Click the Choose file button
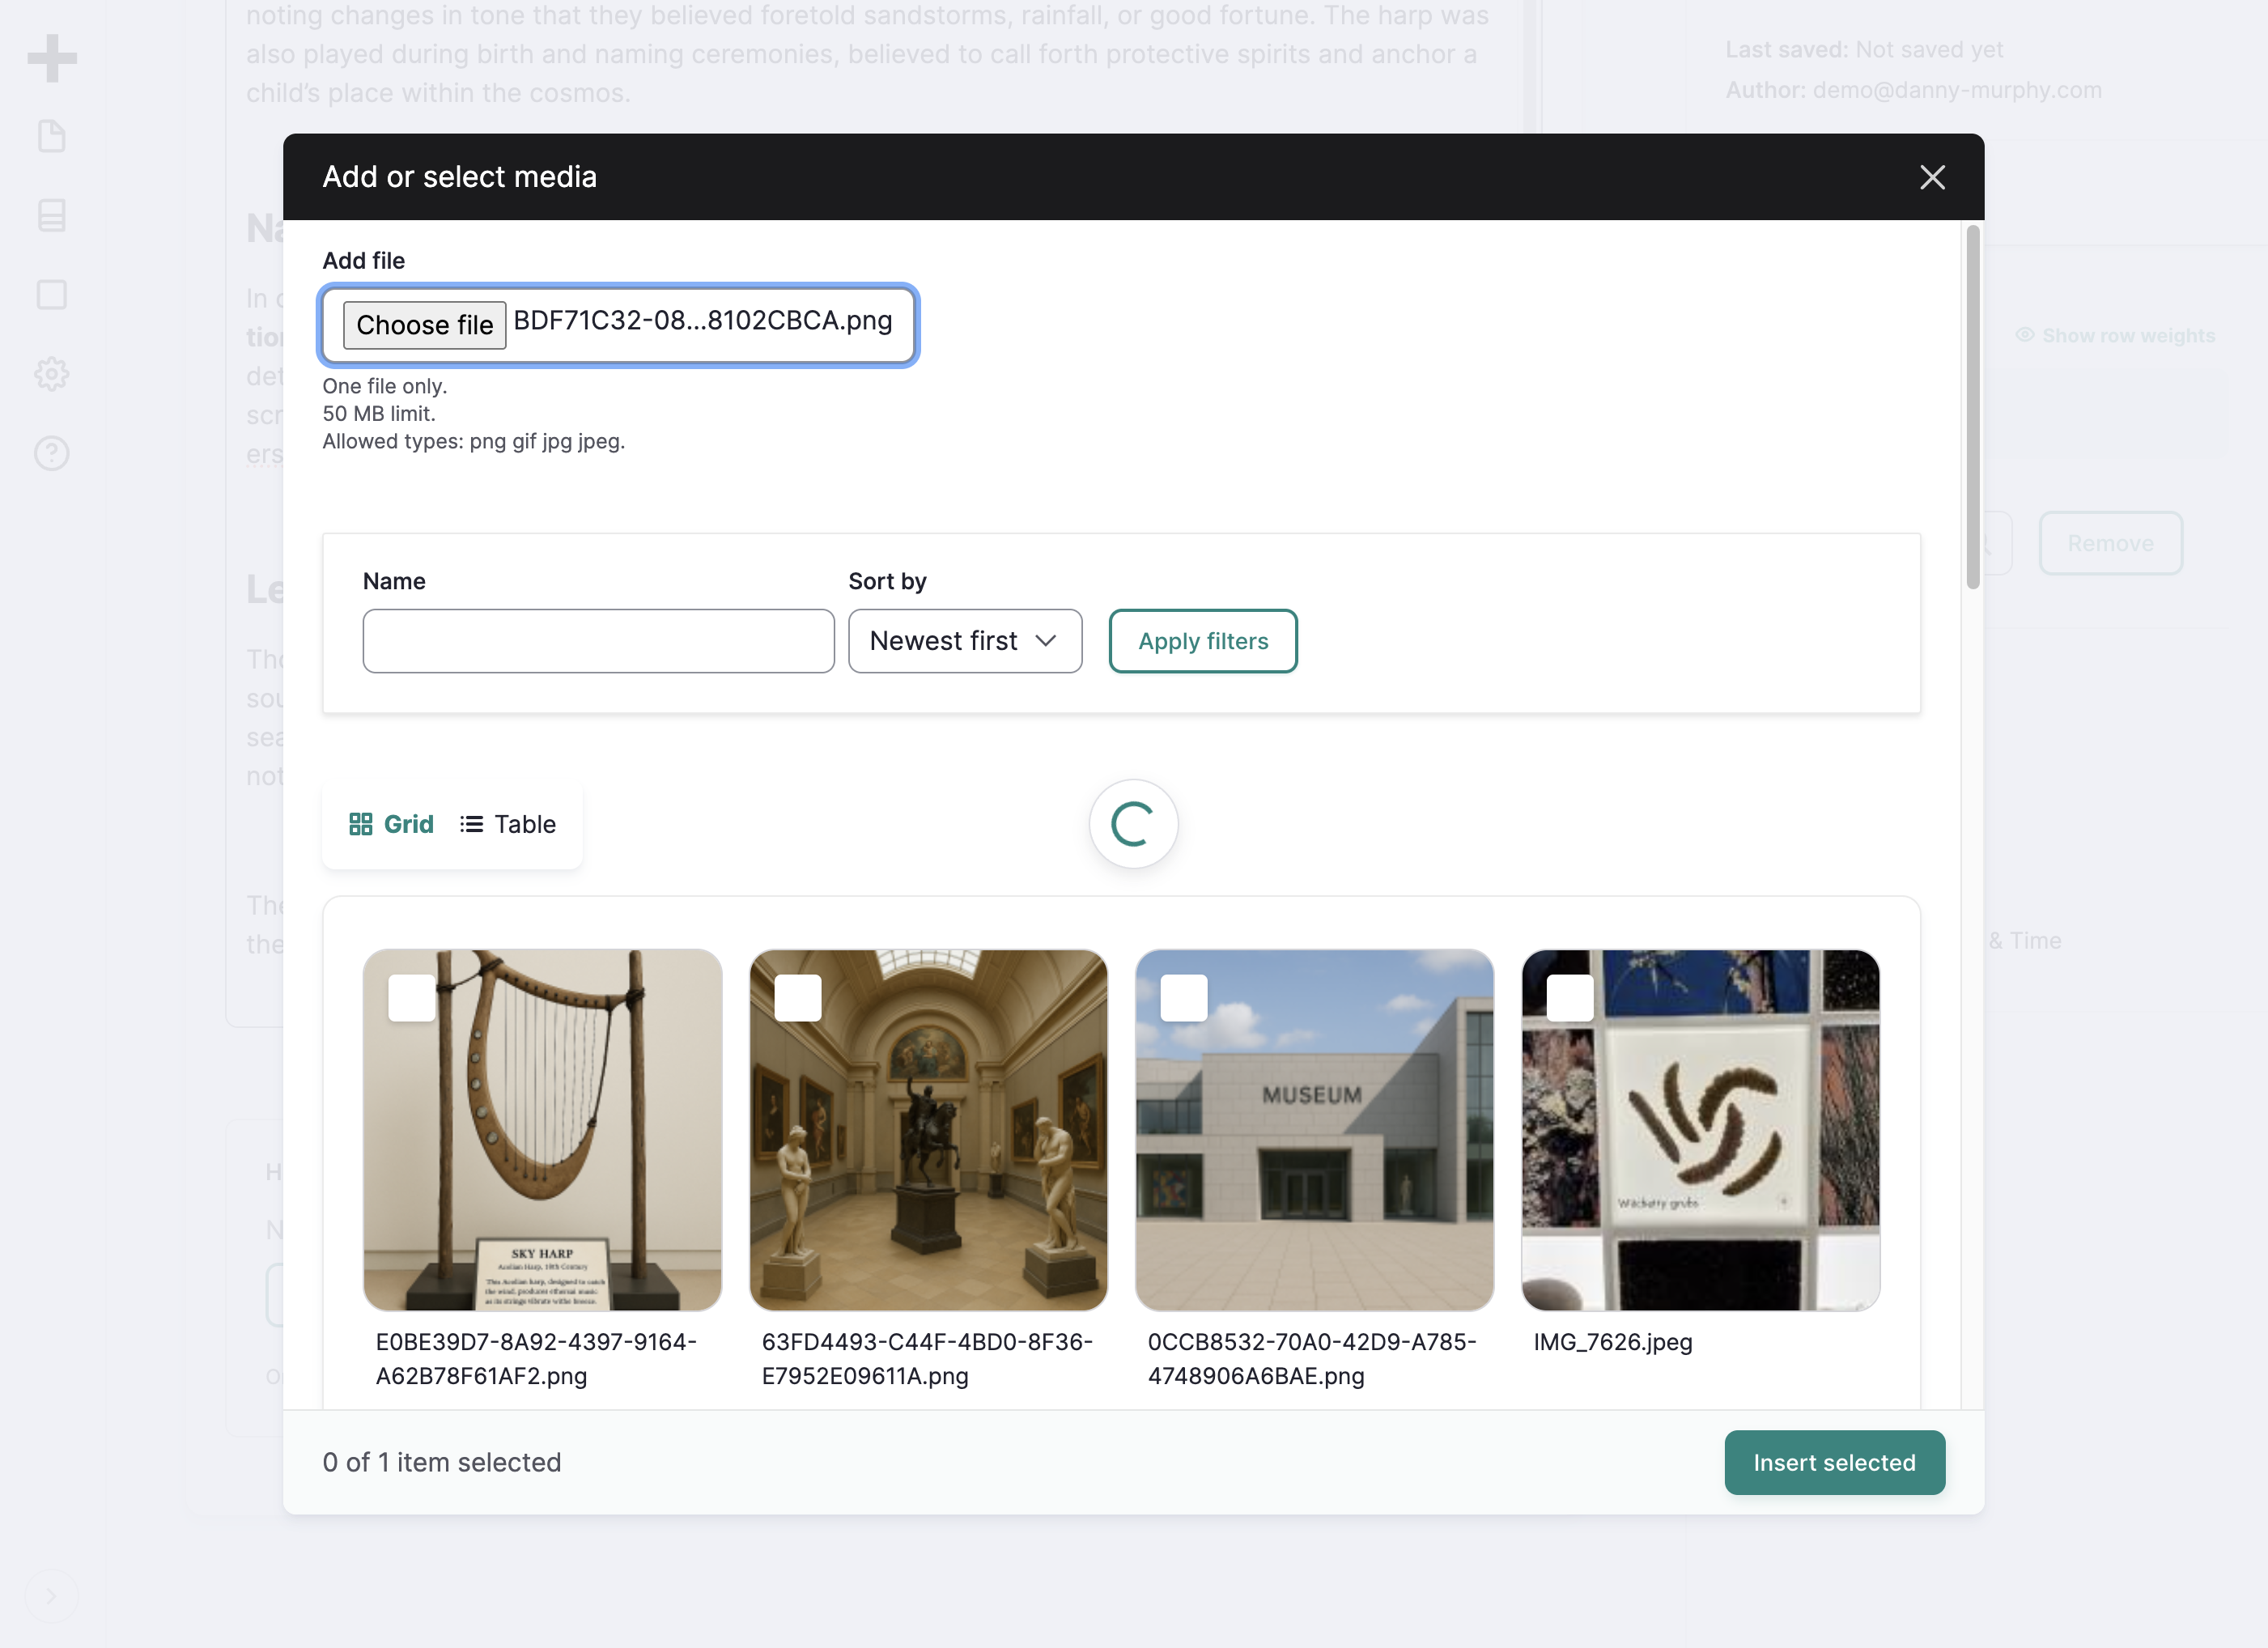Image resolution: width=2268 pixels, height=1648 pixels. coord(424,325)
